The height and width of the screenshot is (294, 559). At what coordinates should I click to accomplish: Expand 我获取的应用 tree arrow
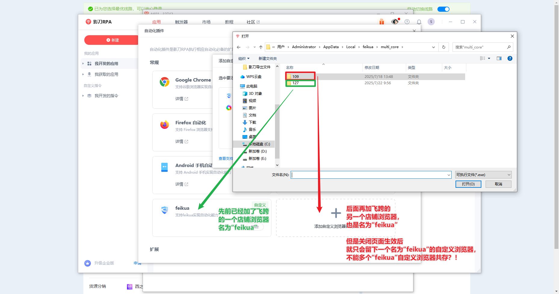pyautogui.click(x=83, y=74)
